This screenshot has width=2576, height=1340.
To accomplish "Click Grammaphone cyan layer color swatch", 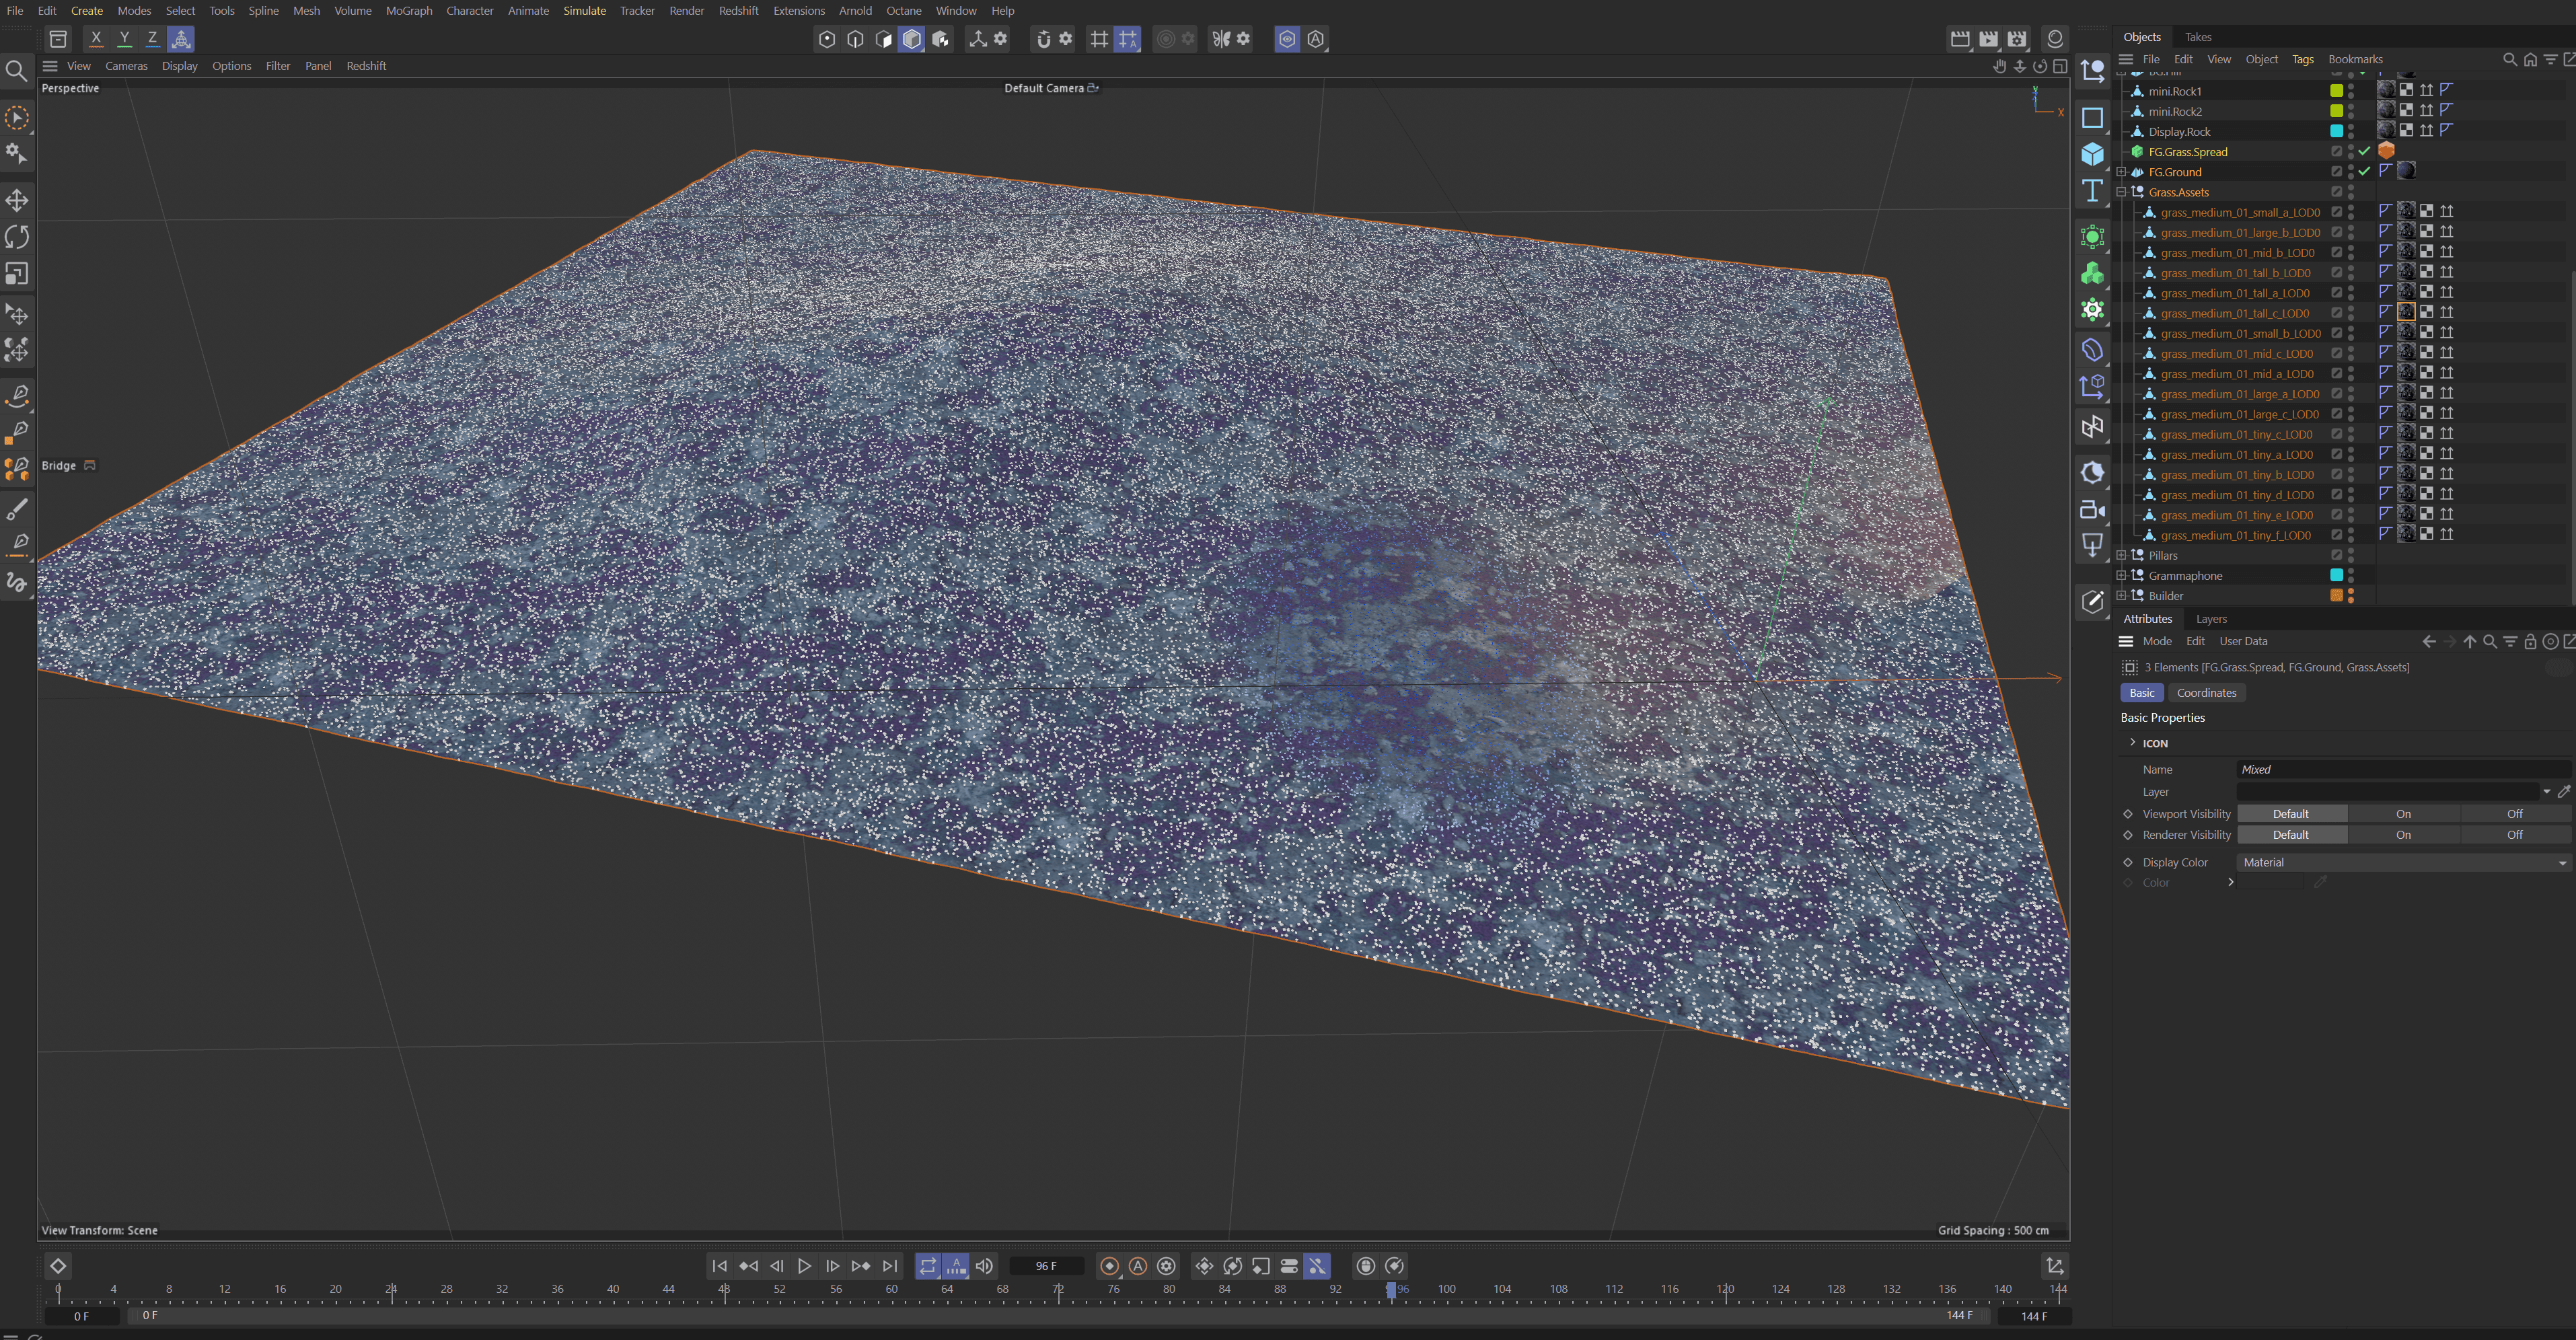I will pyautogui.click(x=2336, y=575).
